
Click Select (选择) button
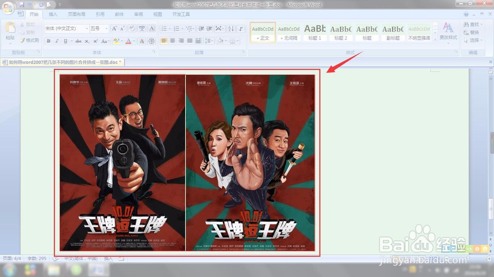[x=473, y=40]
